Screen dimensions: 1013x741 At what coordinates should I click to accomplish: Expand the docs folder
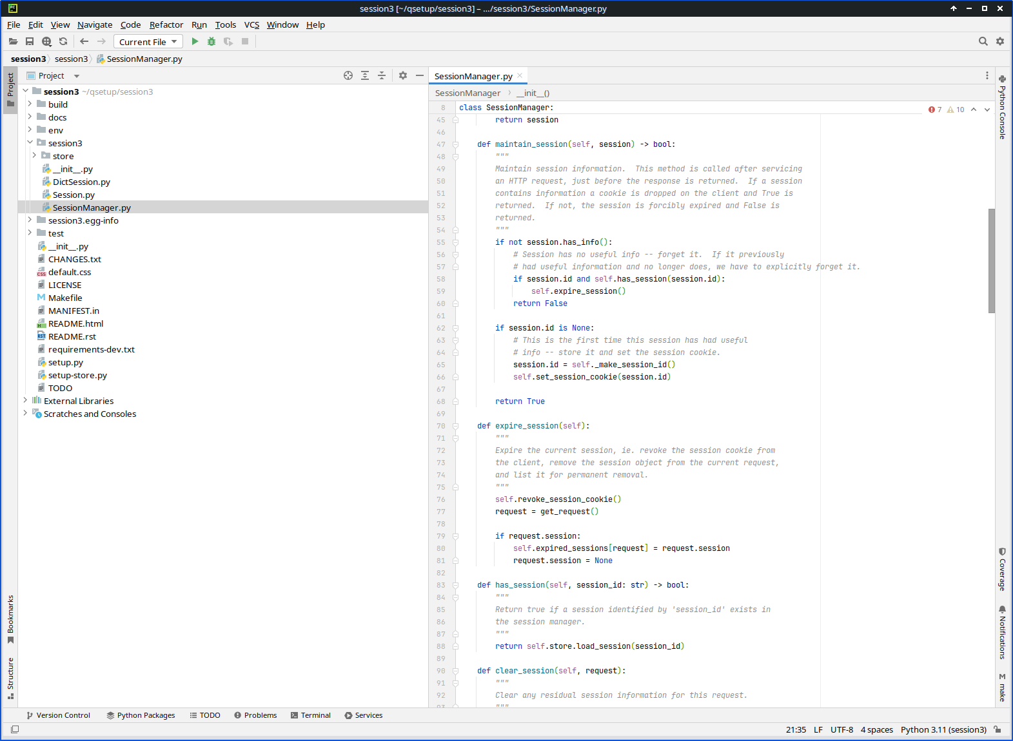tap(30, 117)
